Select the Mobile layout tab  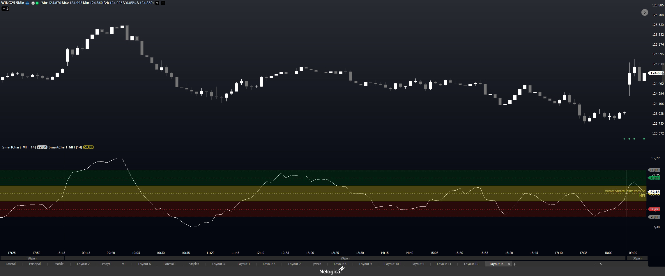59,264
